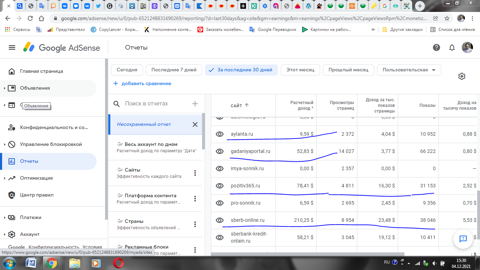Screen dimensions: 480x270
Task: Click the browser home icon
Action: [x=41, y=18]
